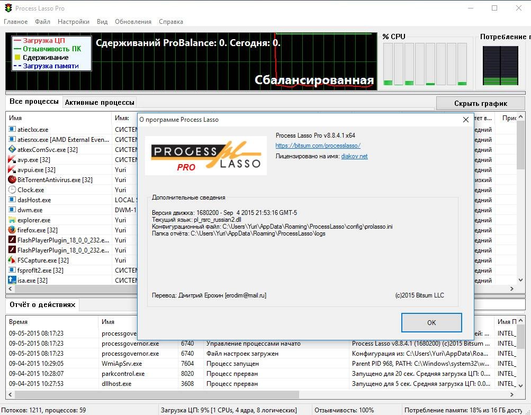Screen dimensions: 531x415
Task: Select the Отчёт о действиях tab
Action: 42,305
